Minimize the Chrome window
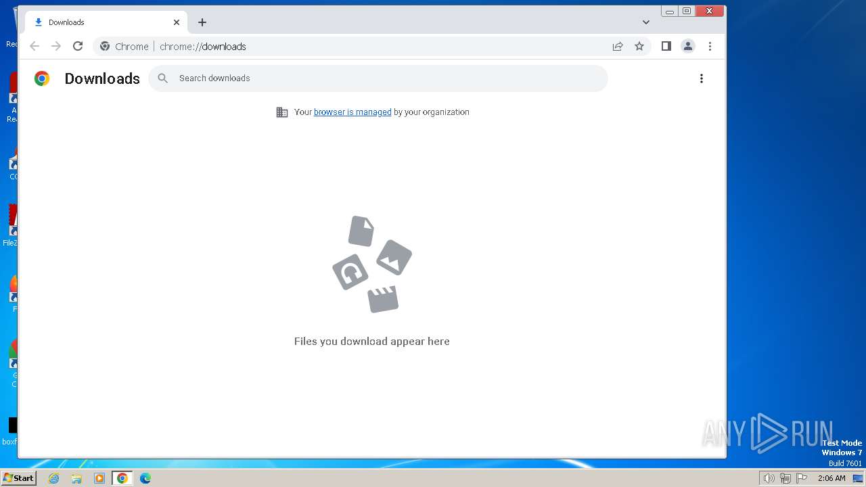 [670, 11]
